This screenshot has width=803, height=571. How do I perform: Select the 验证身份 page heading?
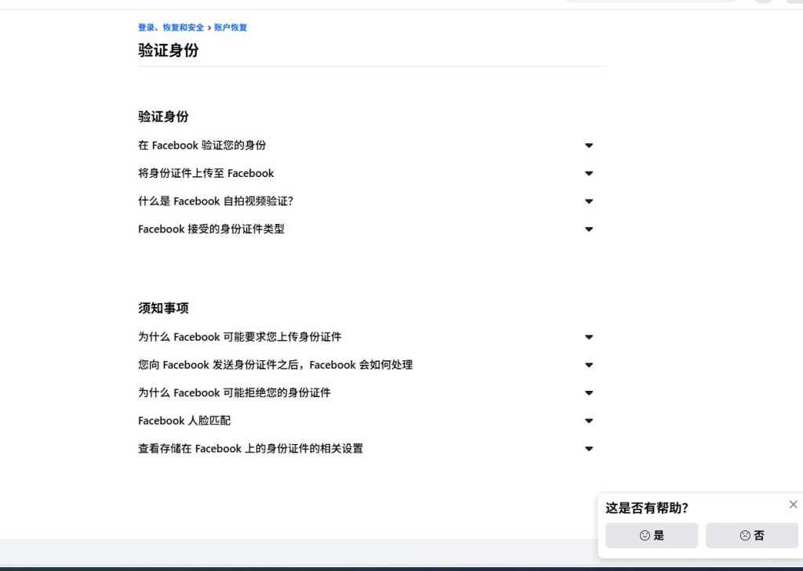(x=168, y=50)
